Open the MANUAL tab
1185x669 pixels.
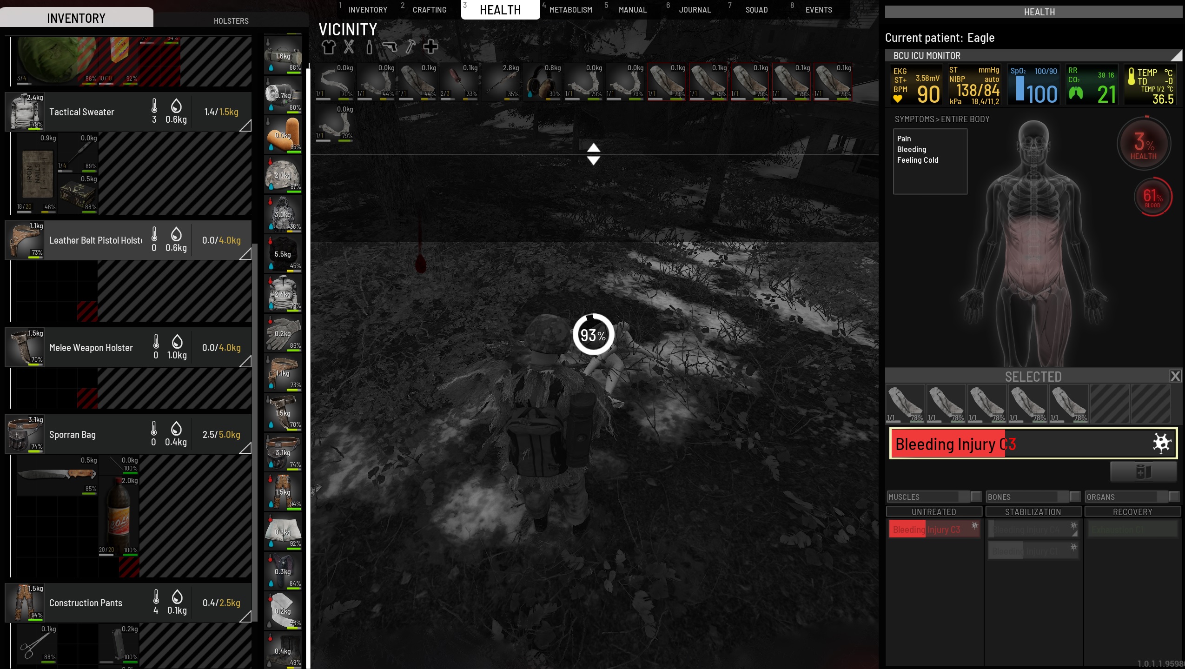pyautogui.click(x=632, y=10)
